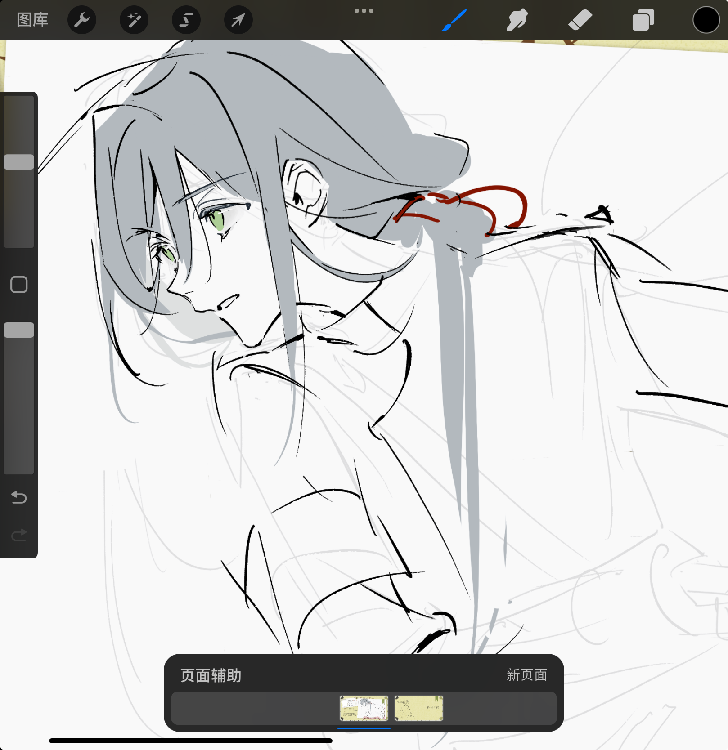The height and width of the screenshot is (750, 728).
Task: Undo the last stroke
Action: coord(19,497)
